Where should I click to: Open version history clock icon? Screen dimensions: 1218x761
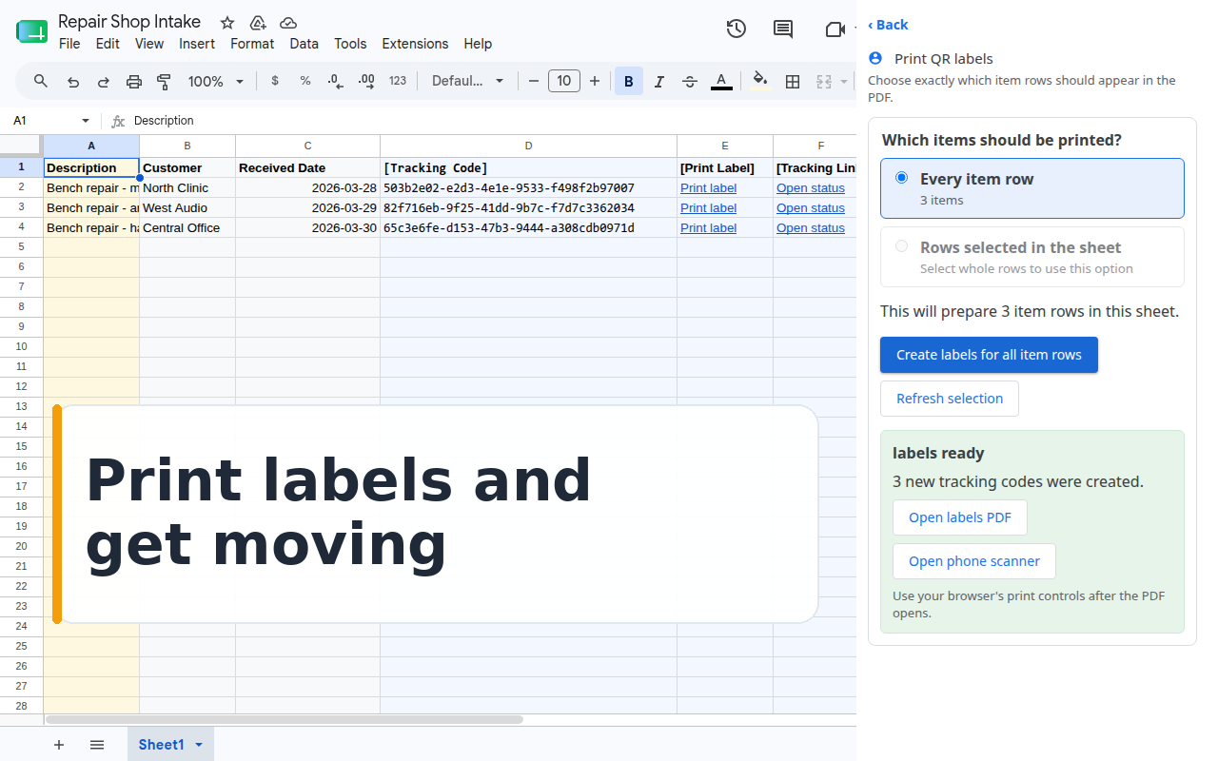[x=736, y=29]
